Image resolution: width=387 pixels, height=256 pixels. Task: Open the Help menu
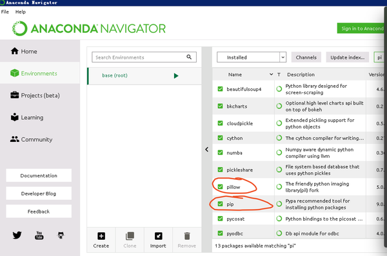click(21, 12)
